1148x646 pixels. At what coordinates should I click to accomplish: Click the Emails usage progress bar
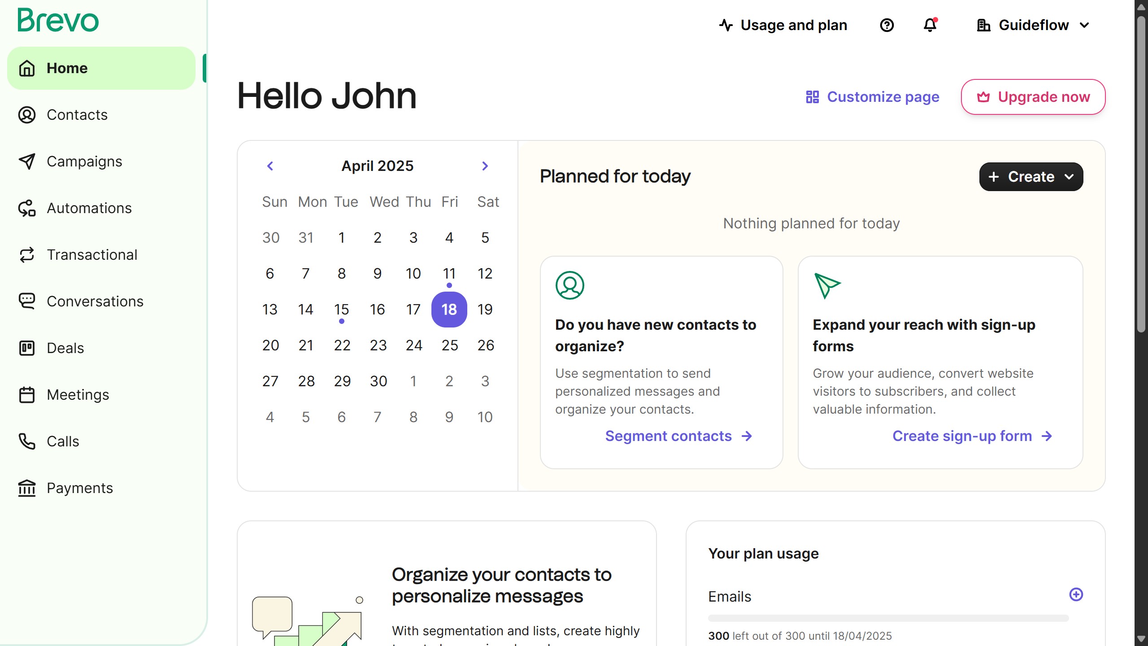click(x=888, y=618)
